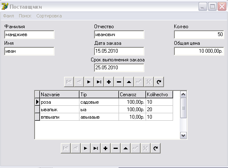Insert new row with lower navigator plus
Viewport: 228px width, 168px height.
pos(105,148)
